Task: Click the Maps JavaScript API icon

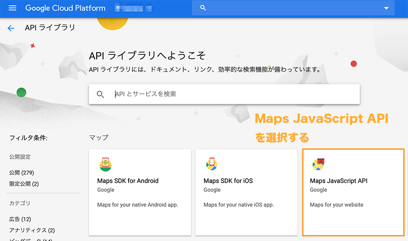Action: tap(318, 164)
